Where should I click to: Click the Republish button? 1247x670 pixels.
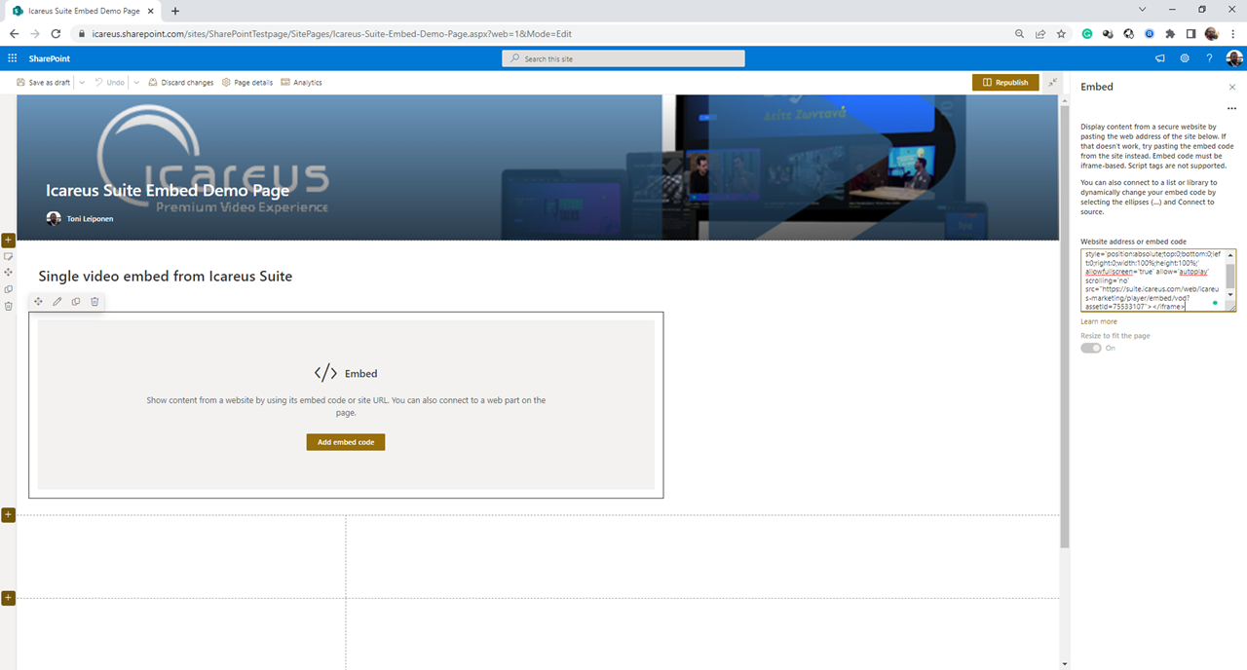tap(1005, 83)
